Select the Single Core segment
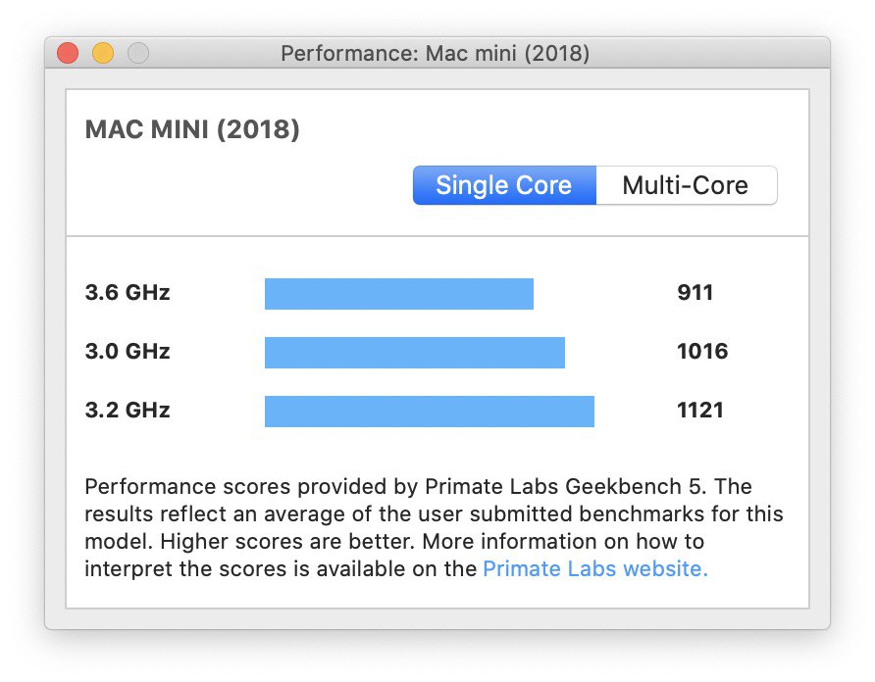 504,185
